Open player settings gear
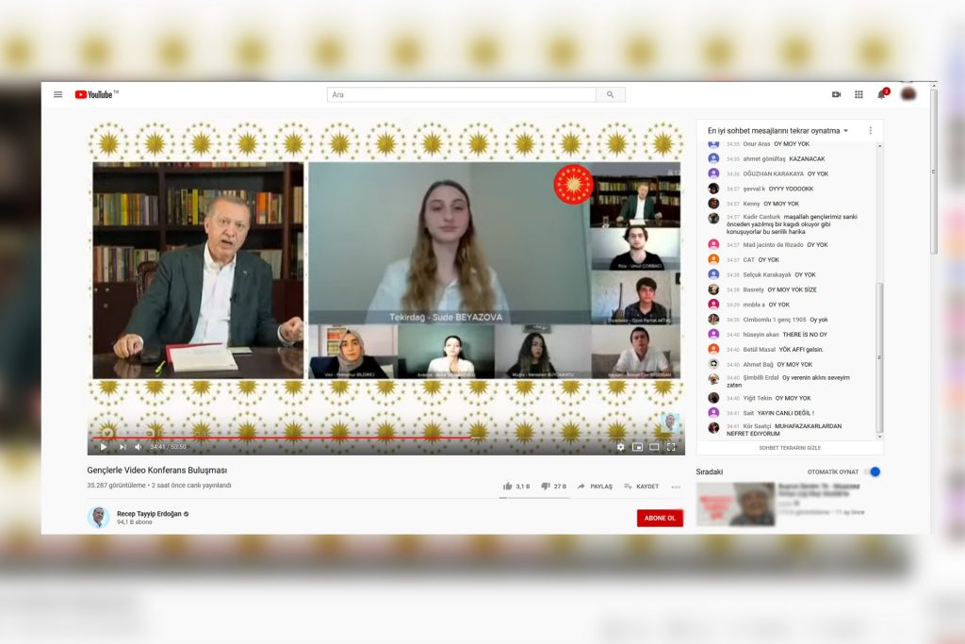This screenshot has width=965, height=644. click(x=620, y=447)
